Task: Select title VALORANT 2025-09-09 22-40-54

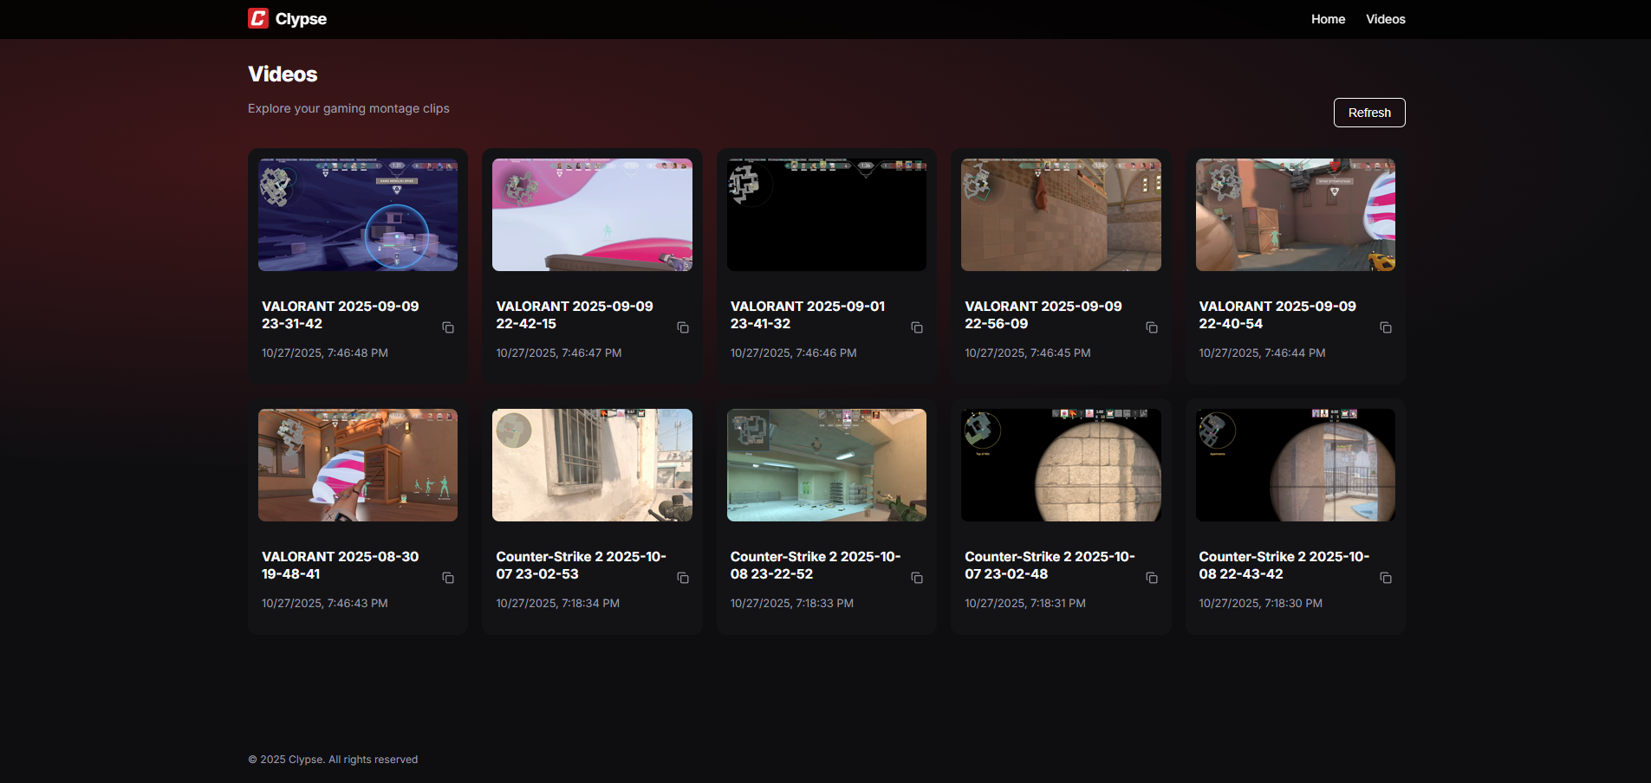Action: coord(1277,315)
